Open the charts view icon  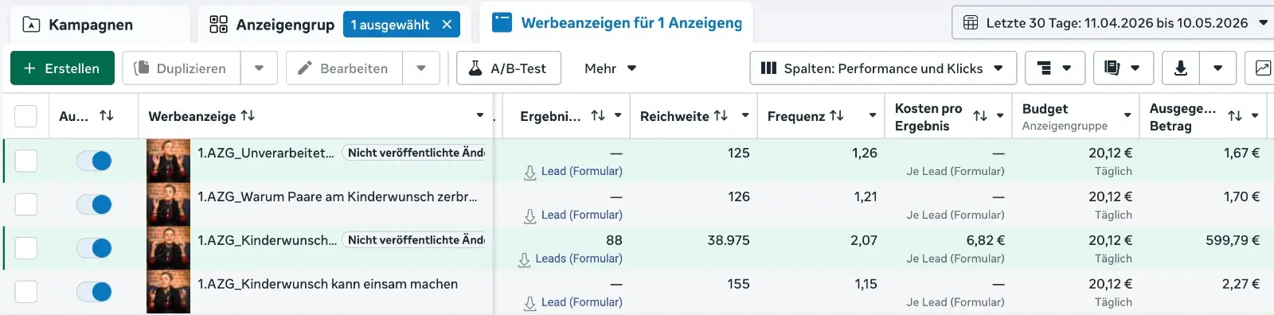point(1263,68)
